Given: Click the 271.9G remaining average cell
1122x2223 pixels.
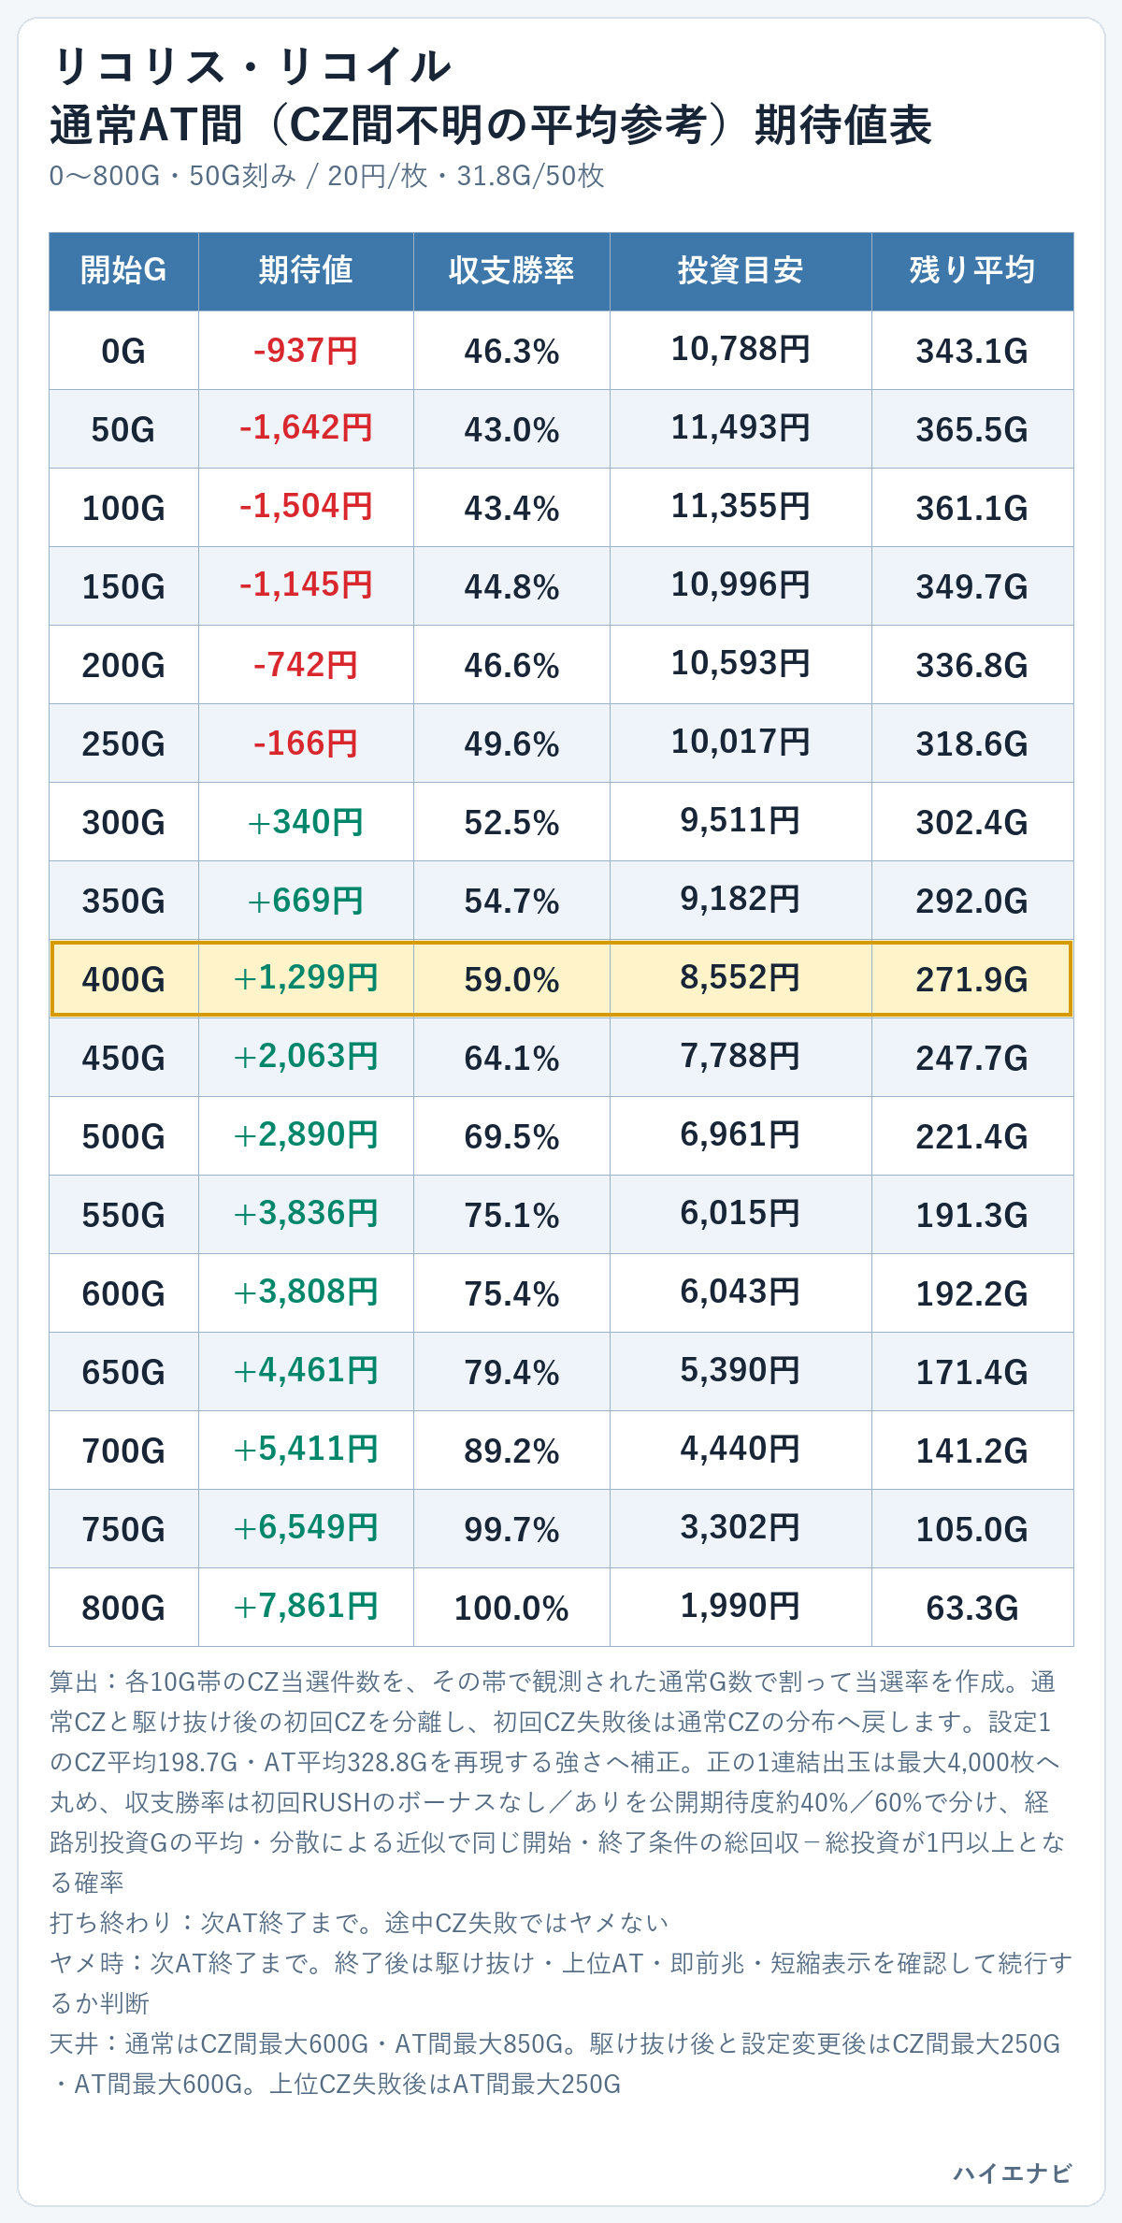Looking at the screenshot, I should pyautogui.click(x=972, y=979).
